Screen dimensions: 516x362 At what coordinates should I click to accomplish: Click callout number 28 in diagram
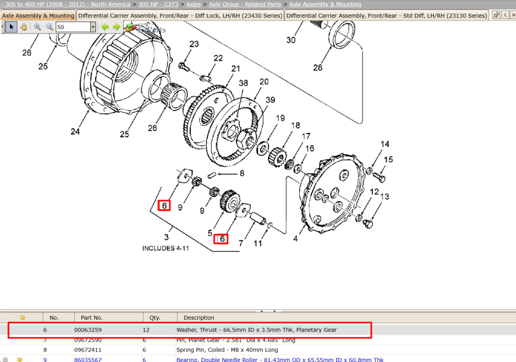point(317,68)
